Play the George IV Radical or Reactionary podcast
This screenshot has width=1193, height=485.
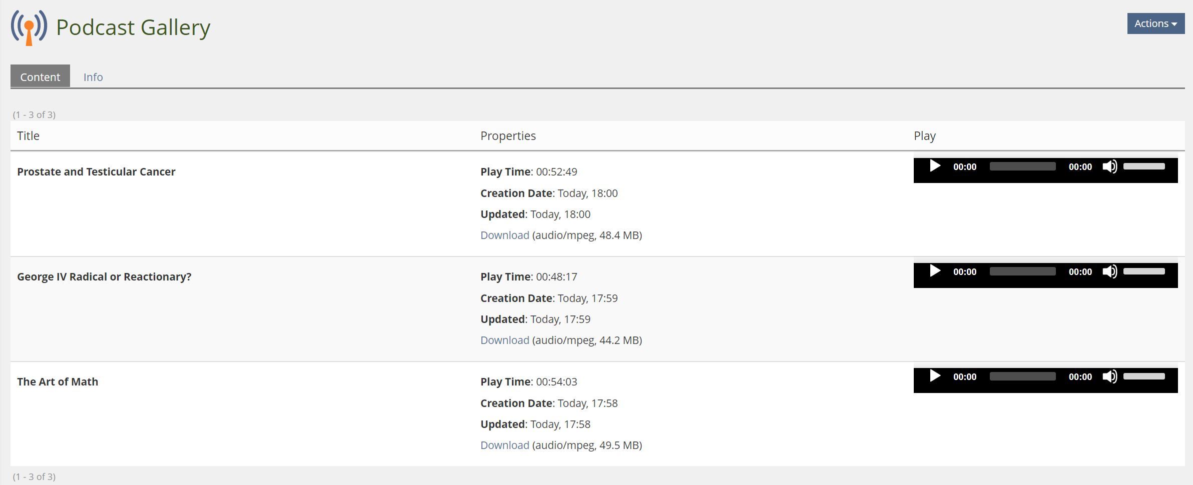[934, 271]
